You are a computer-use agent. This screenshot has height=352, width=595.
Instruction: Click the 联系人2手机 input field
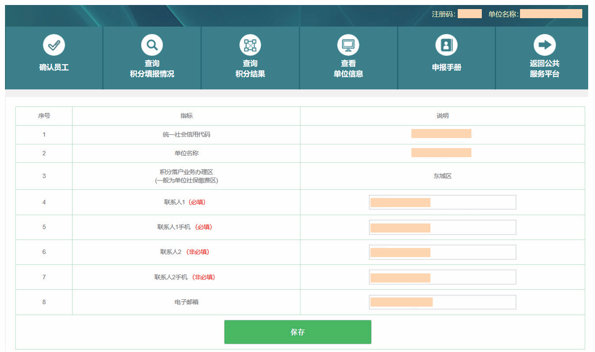442,277
